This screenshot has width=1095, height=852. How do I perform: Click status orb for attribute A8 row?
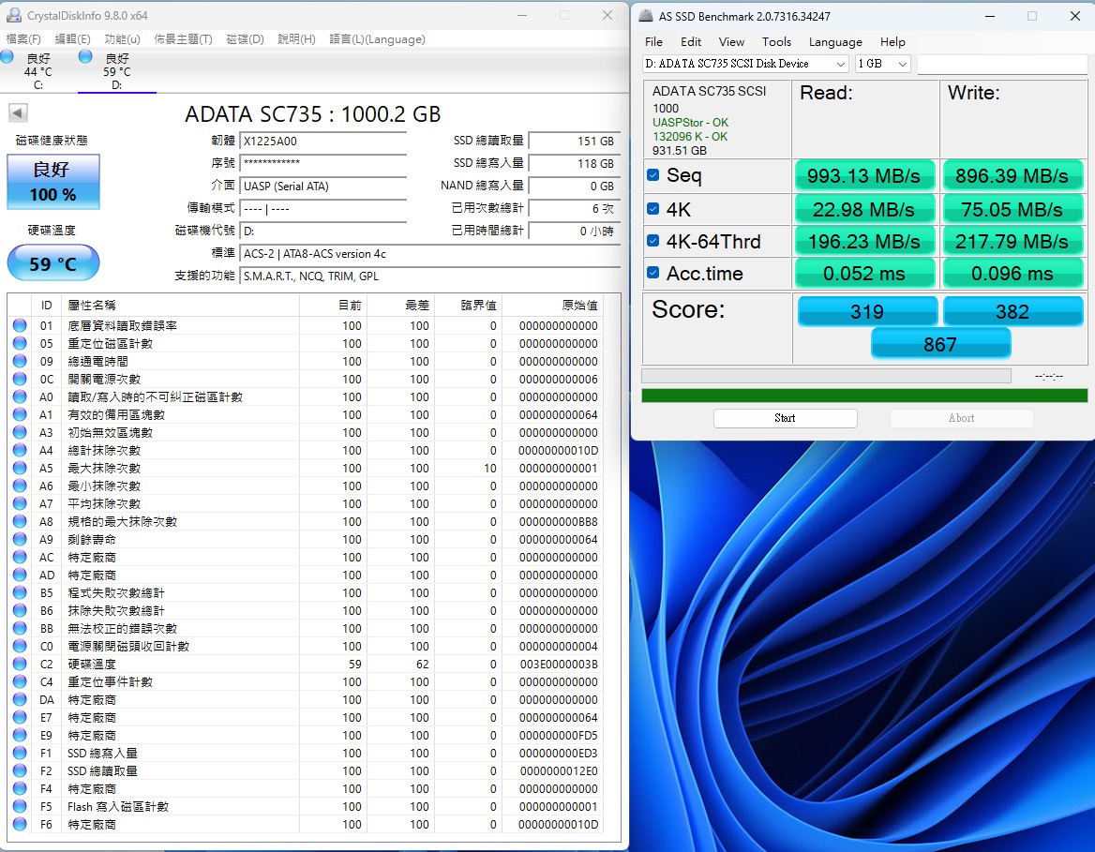tap(20, 521)
